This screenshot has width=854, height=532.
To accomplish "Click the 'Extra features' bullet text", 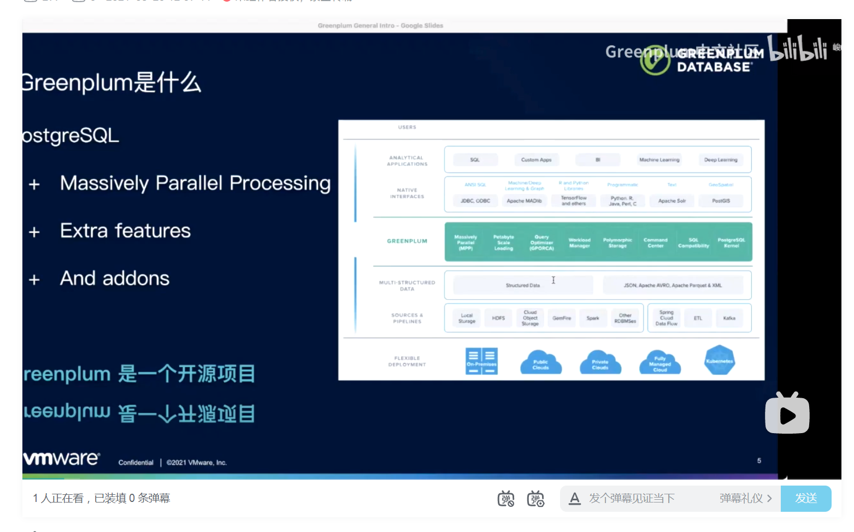I will click(125, 230).
